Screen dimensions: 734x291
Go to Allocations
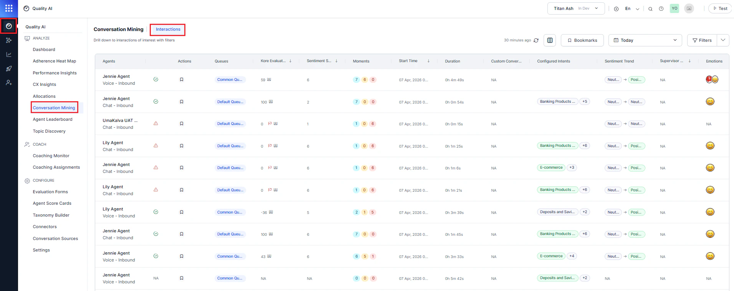pyautogui.click(x=44, y=96)
